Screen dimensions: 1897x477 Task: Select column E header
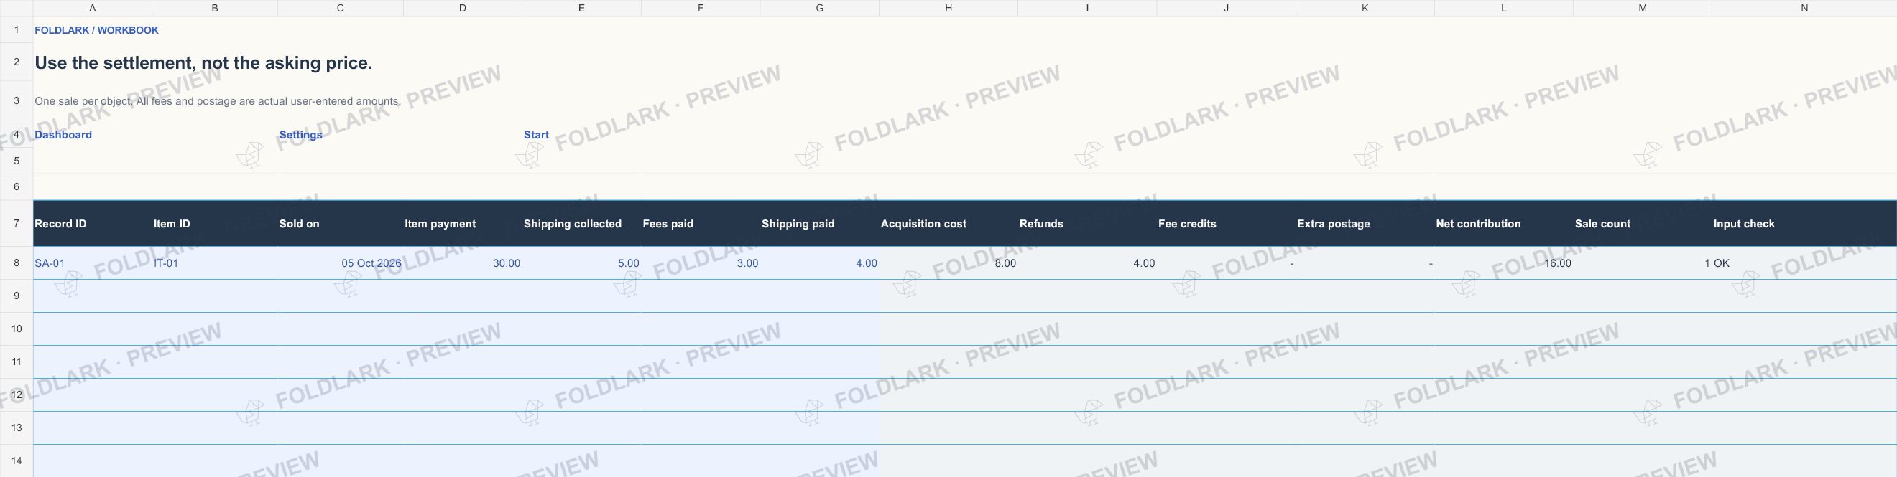pyautogui.click(x=582, y=8)
